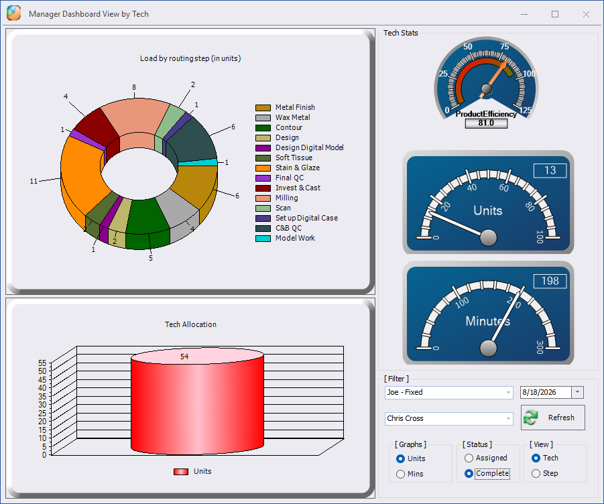Select the Mins graphs radio button
Image resolution: width=604 pixels, height=504 pixels.
401,474
